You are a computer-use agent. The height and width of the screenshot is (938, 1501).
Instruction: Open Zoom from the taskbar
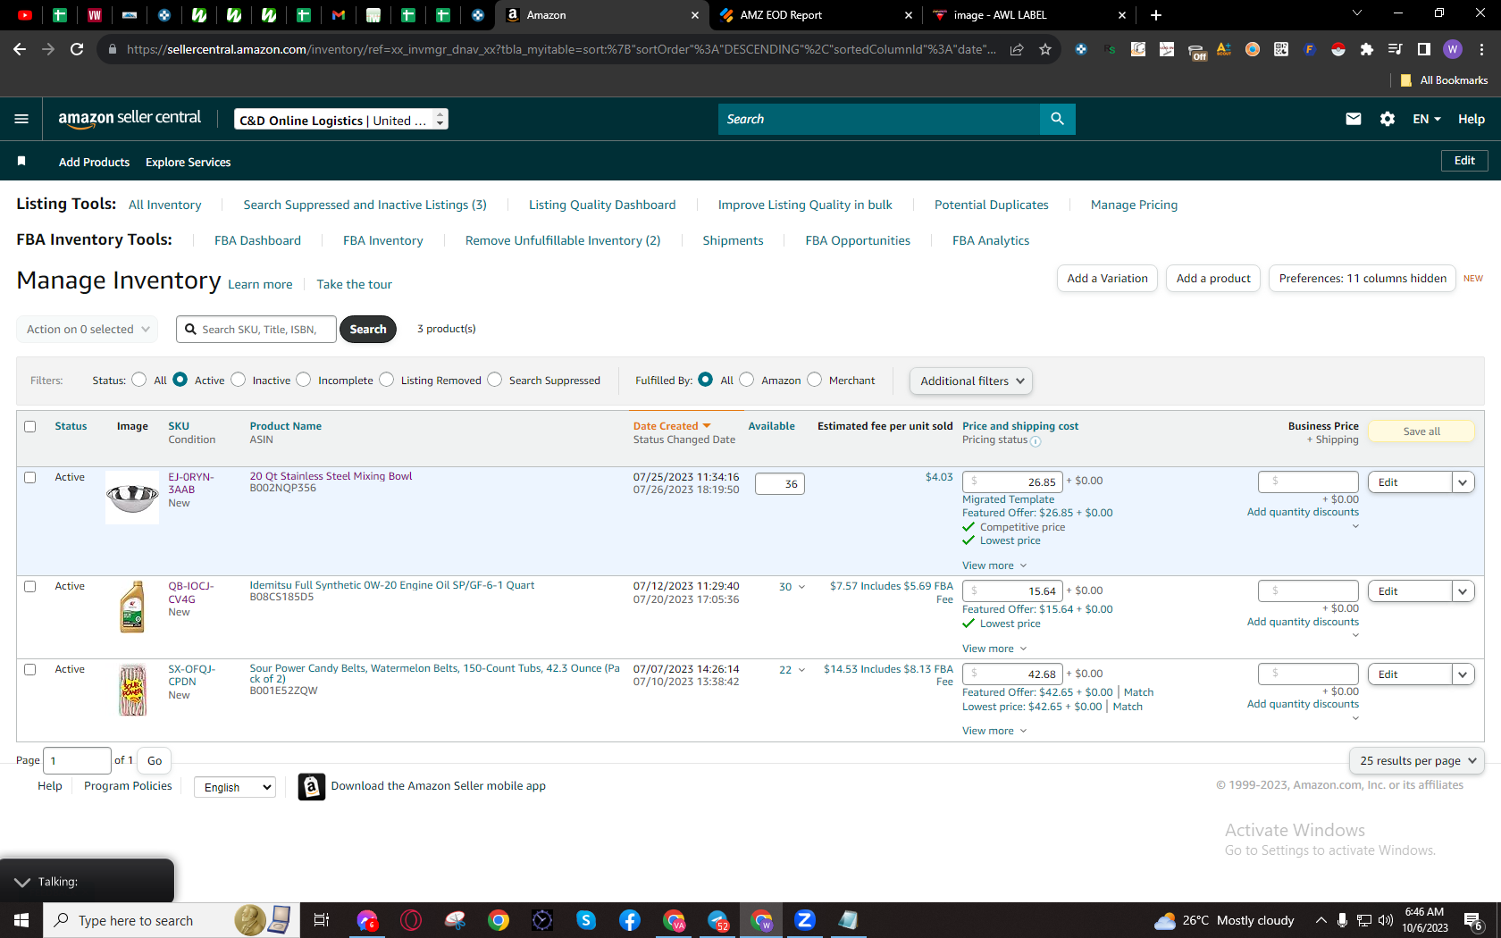805,920
